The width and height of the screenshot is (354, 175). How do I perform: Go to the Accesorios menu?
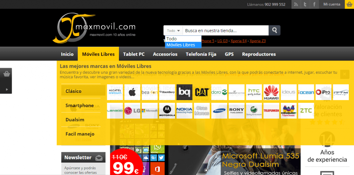point(165,54)
